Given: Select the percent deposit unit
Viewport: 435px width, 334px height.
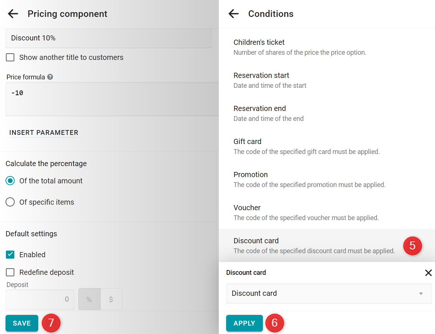Looking at the screenshot, I should pyautogui.click(x=89, y=299).
